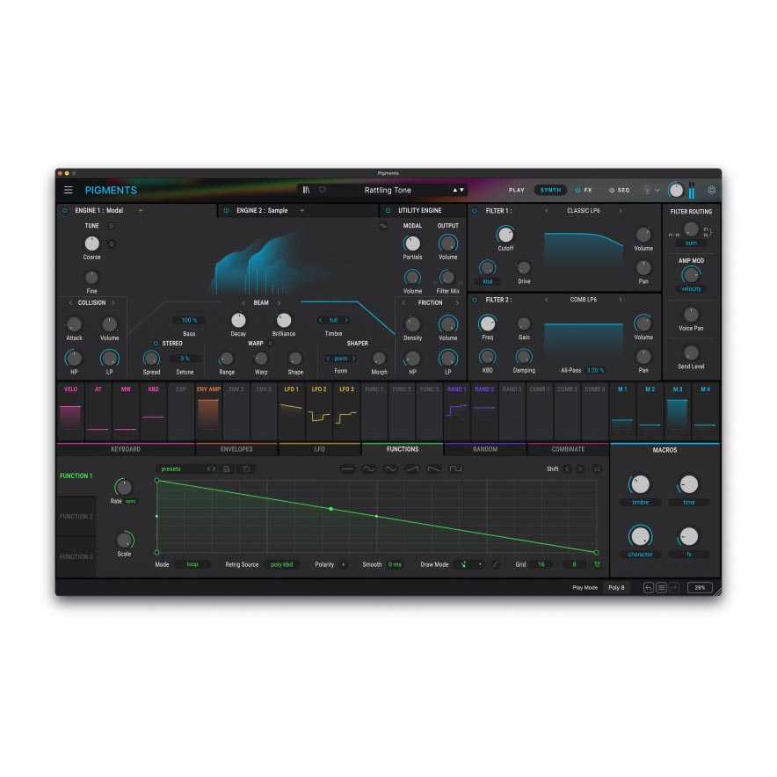
Task: Open the hamburger main menu
Action: click(x=69, y=190)
